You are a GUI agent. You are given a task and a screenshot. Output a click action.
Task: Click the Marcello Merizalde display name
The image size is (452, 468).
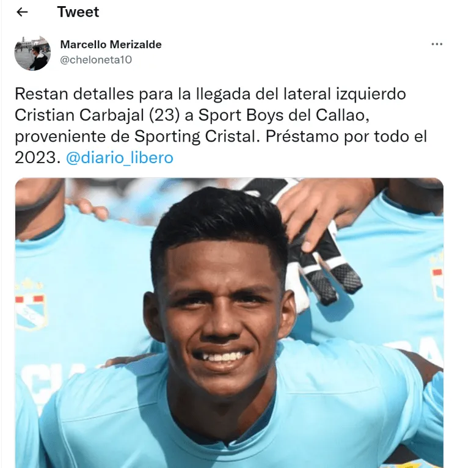coord(111,45)
